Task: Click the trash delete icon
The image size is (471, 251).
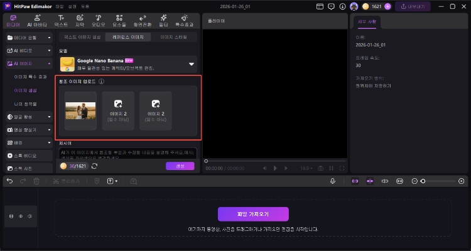Action: [36, 181]
